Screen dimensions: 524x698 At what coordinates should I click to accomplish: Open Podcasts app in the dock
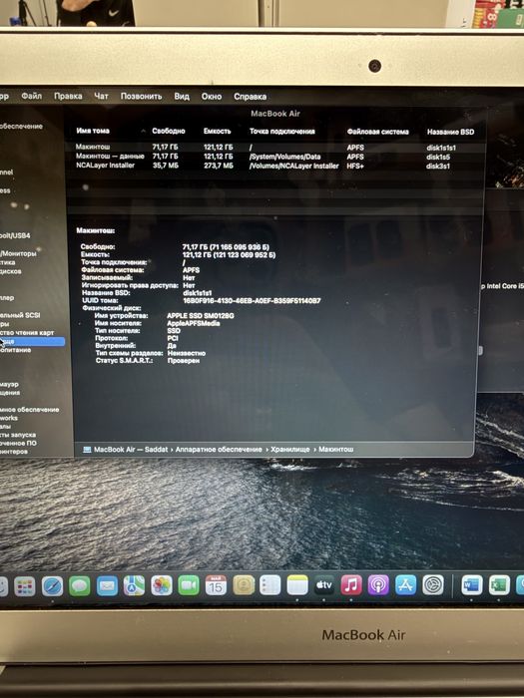click(378, 585)
